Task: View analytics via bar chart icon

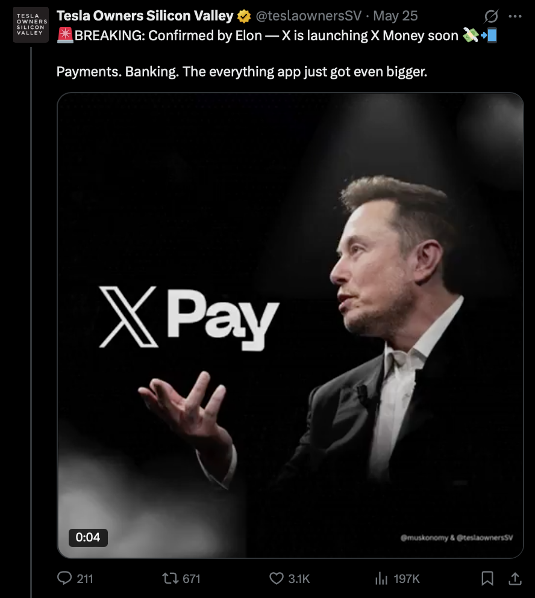Action: pos(381,579)
